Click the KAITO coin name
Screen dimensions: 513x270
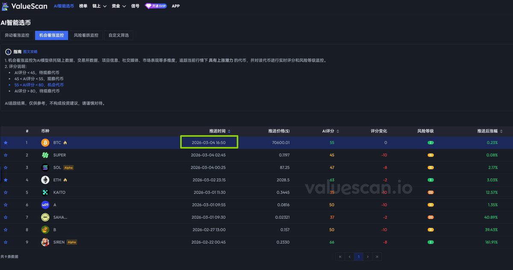(59, 193)
